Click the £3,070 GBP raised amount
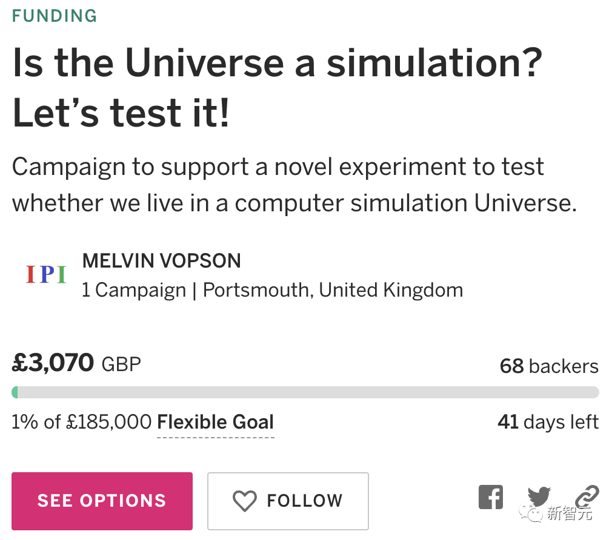 coord(76,363)
